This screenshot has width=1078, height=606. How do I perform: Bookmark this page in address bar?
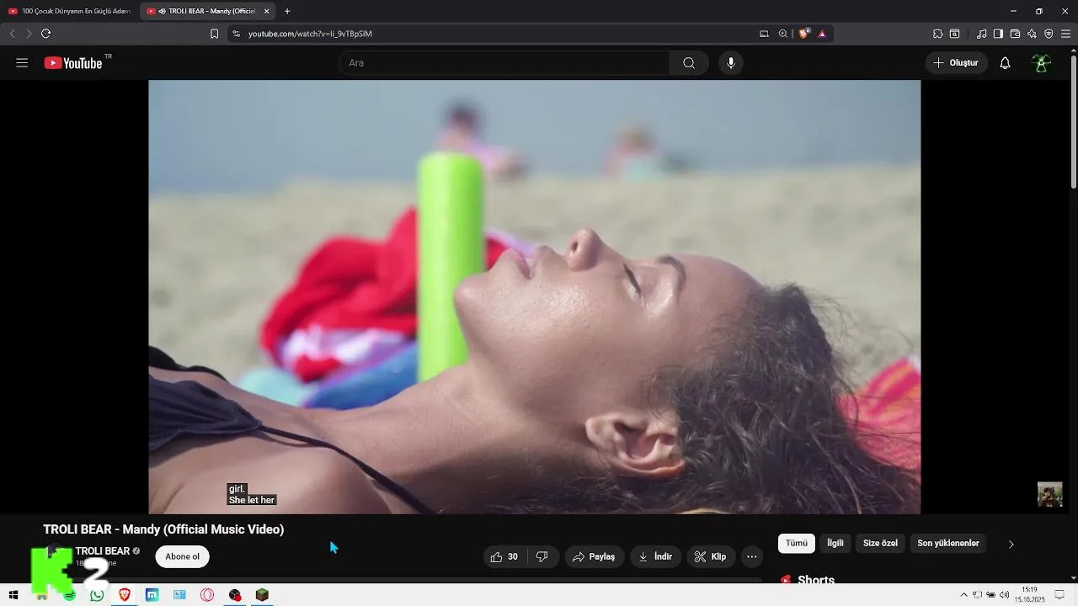pos(214,34)
